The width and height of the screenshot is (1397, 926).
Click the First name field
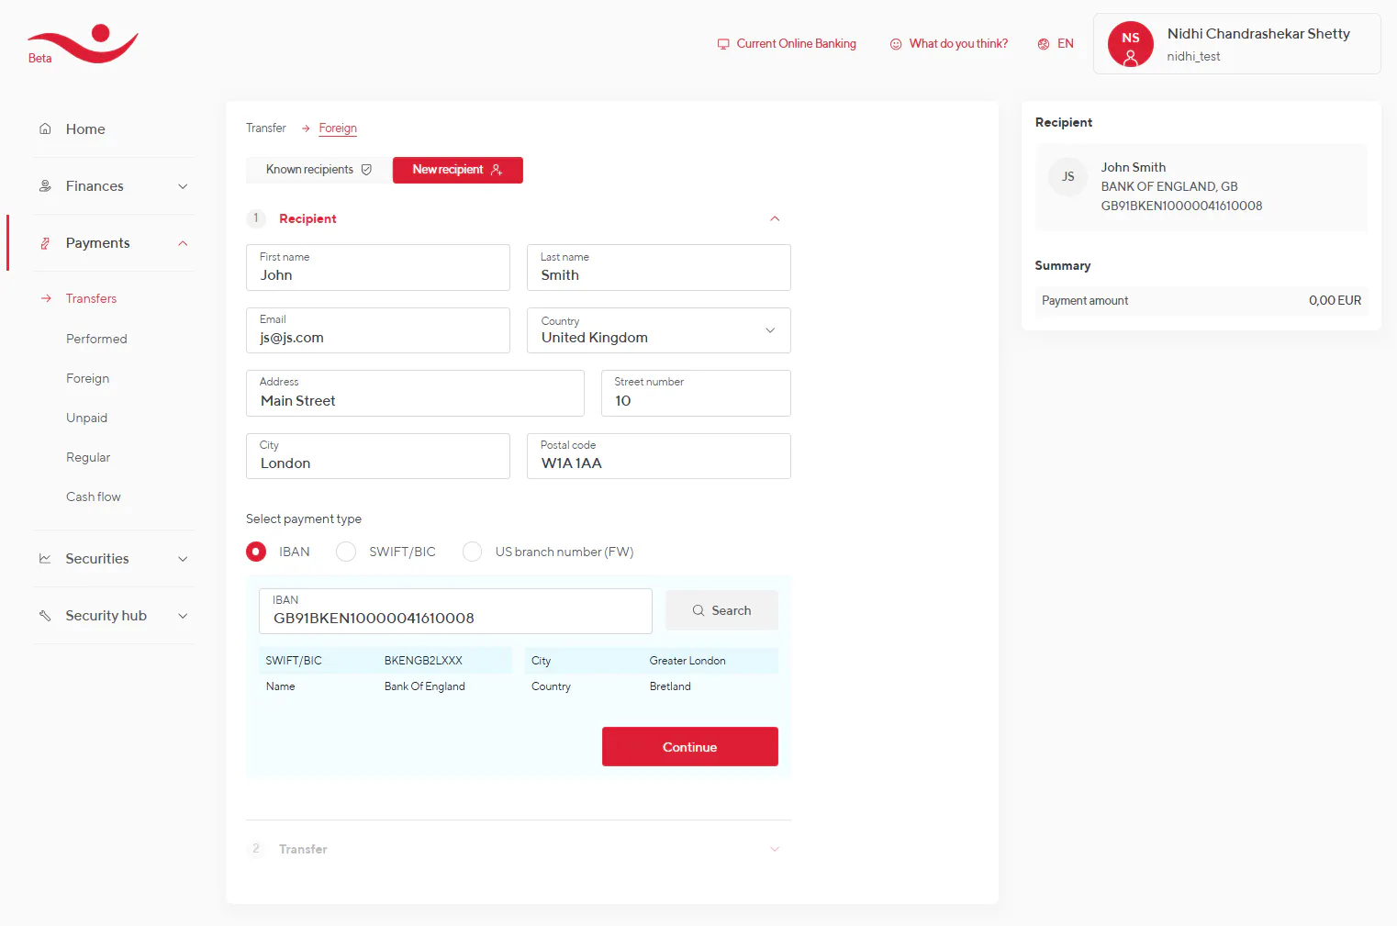point(378,268)
